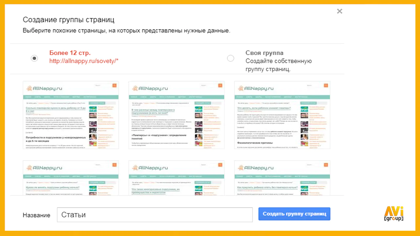The height and width of the screenshot is (236, 420).
Task: Open thumbnail 'Нужно ли менять подгузник ребенку ночью?'
Action: pos(71,178)
